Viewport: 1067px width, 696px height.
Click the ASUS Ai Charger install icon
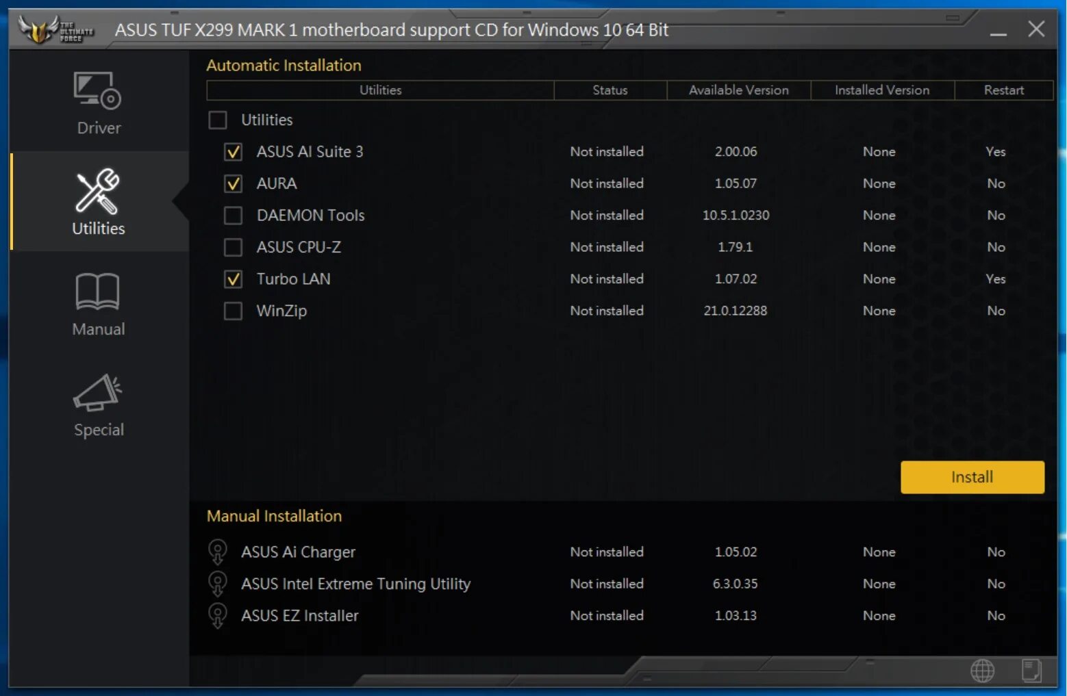(x=218, y=552)
